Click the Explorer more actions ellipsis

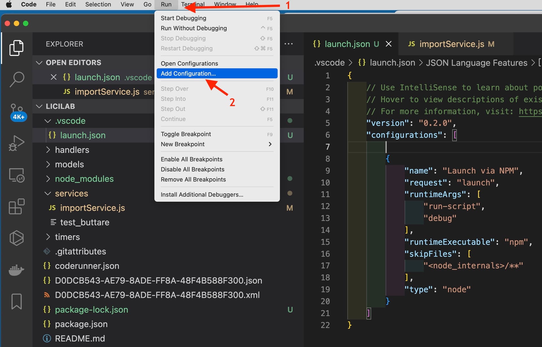coord(288,44)
